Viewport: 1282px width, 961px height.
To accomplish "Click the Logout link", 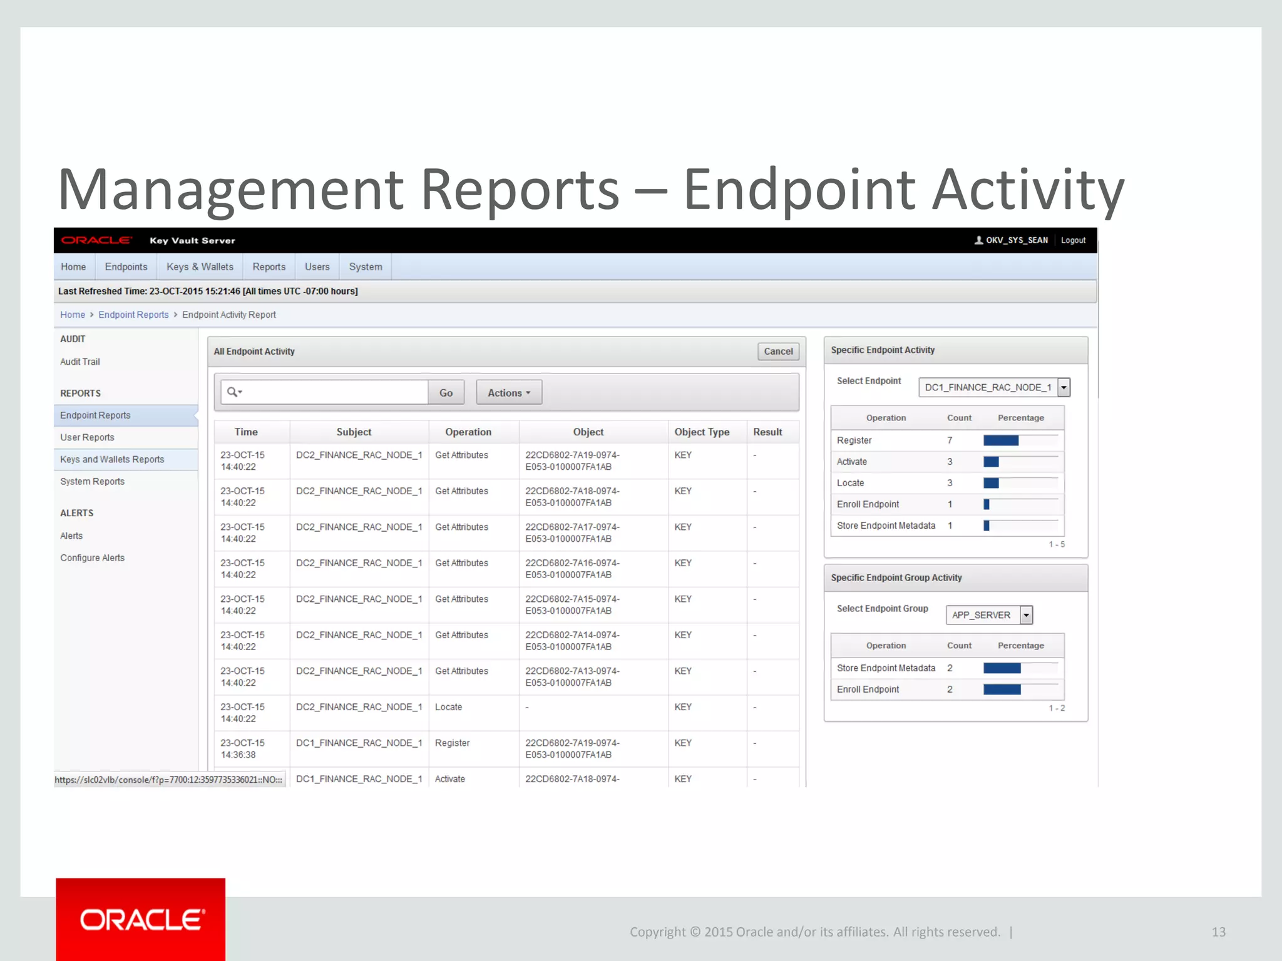I will coord(1073,240).
